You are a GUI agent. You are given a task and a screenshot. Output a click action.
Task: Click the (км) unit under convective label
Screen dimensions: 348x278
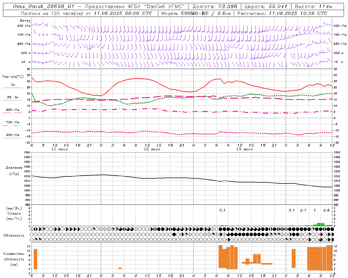14,264
